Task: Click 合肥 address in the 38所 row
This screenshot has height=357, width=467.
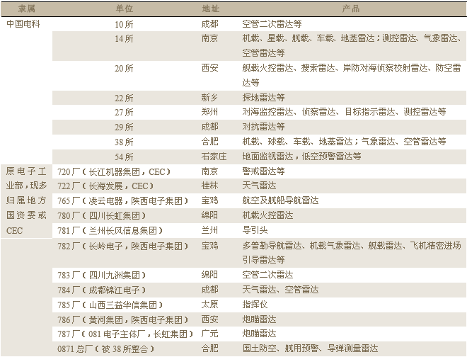Action: coord(209,142)
